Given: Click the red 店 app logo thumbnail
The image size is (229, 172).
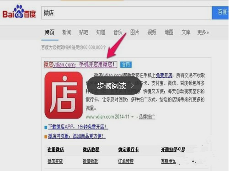Looking at the screenshot, I should [x=64, y=95].
